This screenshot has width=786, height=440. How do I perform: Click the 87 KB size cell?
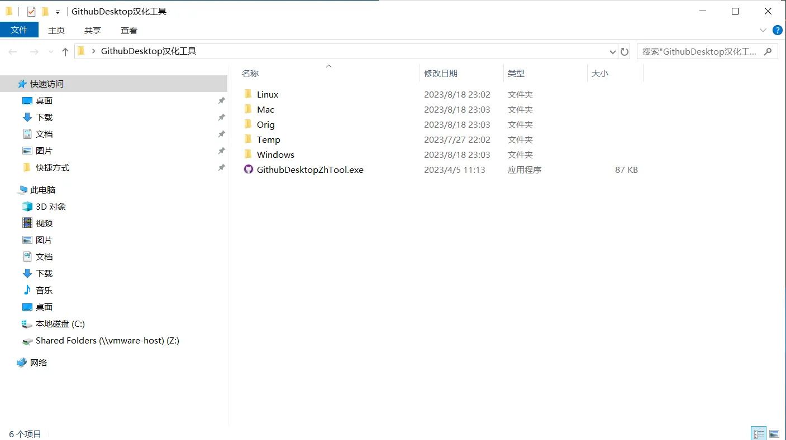626,170
